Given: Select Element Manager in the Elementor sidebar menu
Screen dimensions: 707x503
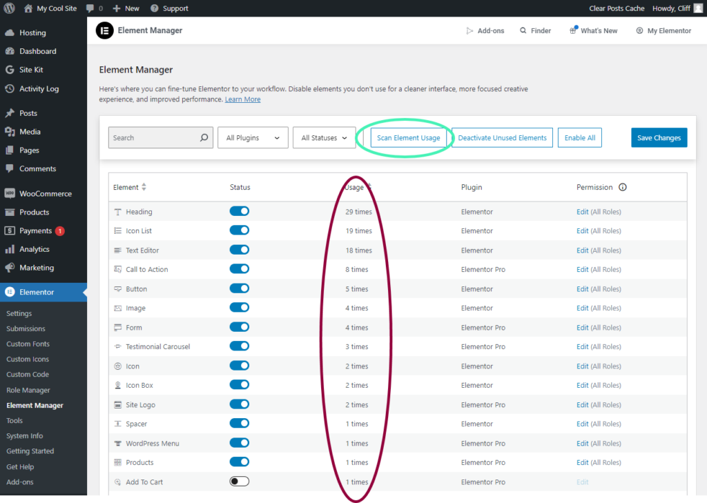Looking at the screenshot, I should coord(35,405).
